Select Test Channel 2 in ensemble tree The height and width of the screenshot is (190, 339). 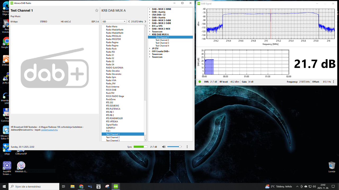pyautogui.click(x=162, y=40)
